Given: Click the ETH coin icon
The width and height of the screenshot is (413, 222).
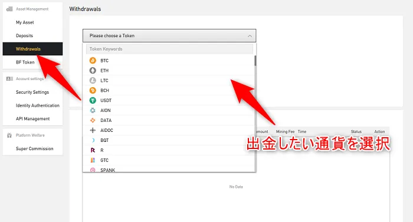Looking at the screenshot, I should coord(93,71).
